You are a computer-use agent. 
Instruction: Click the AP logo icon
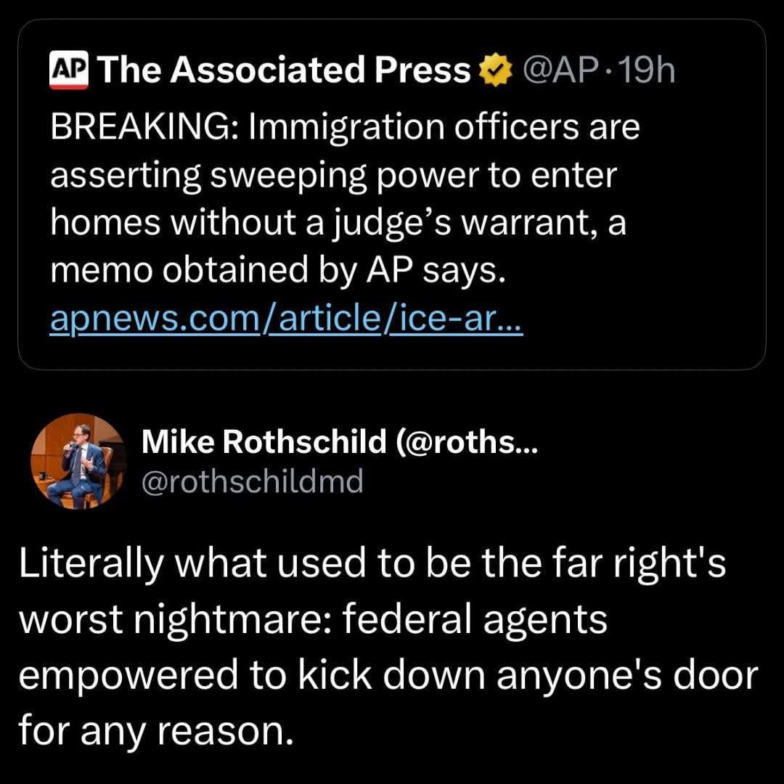(x=68, y=71)
